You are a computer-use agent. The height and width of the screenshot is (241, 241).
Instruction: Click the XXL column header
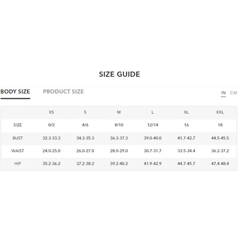(220, 112)
